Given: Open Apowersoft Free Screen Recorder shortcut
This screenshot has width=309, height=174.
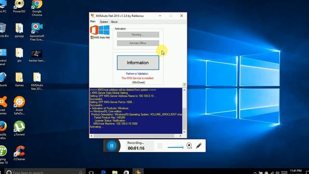Looking at the screenshot, I should (x=37, y=32).
